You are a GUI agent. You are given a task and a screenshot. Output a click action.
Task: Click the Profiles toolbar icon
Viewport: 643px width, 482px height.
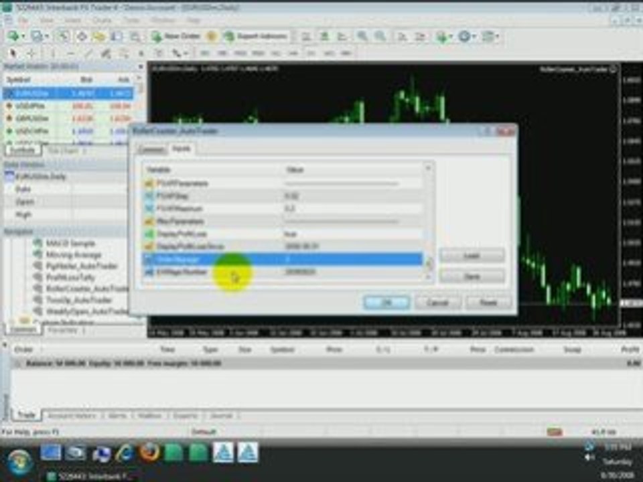pyautogui.click(x=37, y=36)
